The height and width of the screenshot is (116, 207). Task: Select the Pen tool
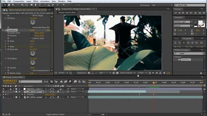pyautogui.click(x=36, y=5)
